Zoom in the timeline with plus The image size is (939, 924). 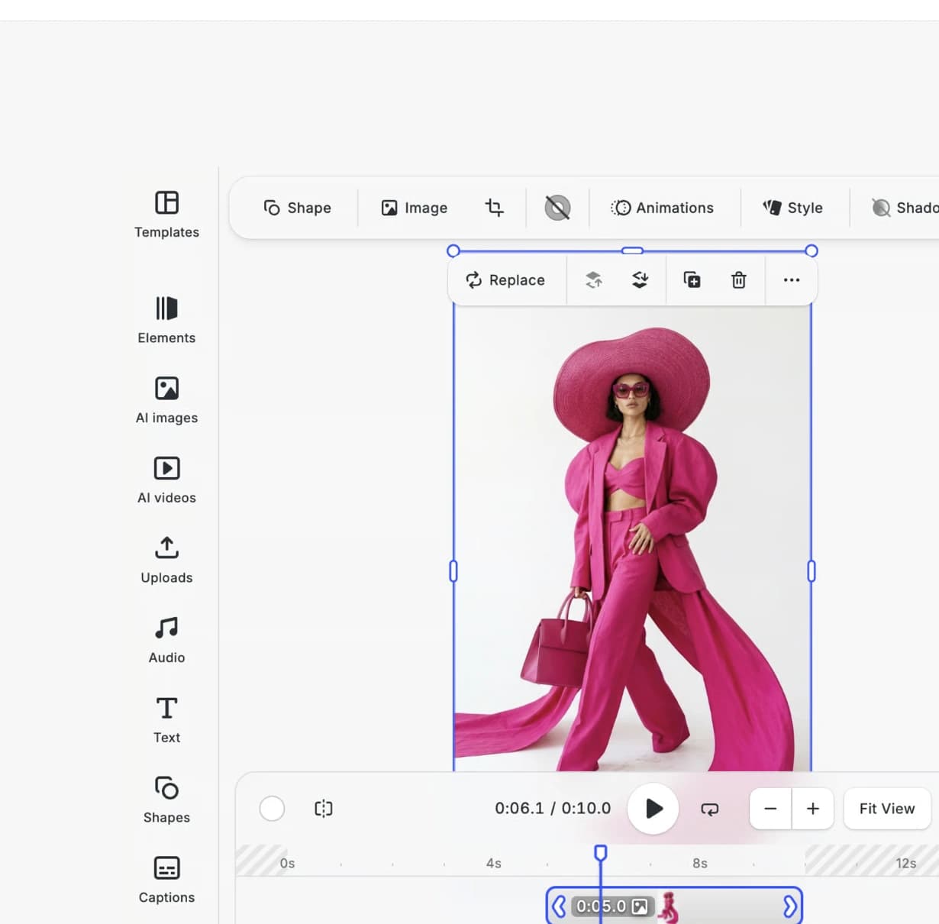point(812,809)
